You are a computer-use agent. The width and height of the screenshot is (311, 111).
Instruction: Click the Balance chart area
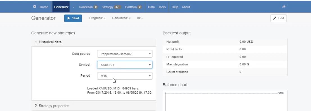(x=225, y=101)
